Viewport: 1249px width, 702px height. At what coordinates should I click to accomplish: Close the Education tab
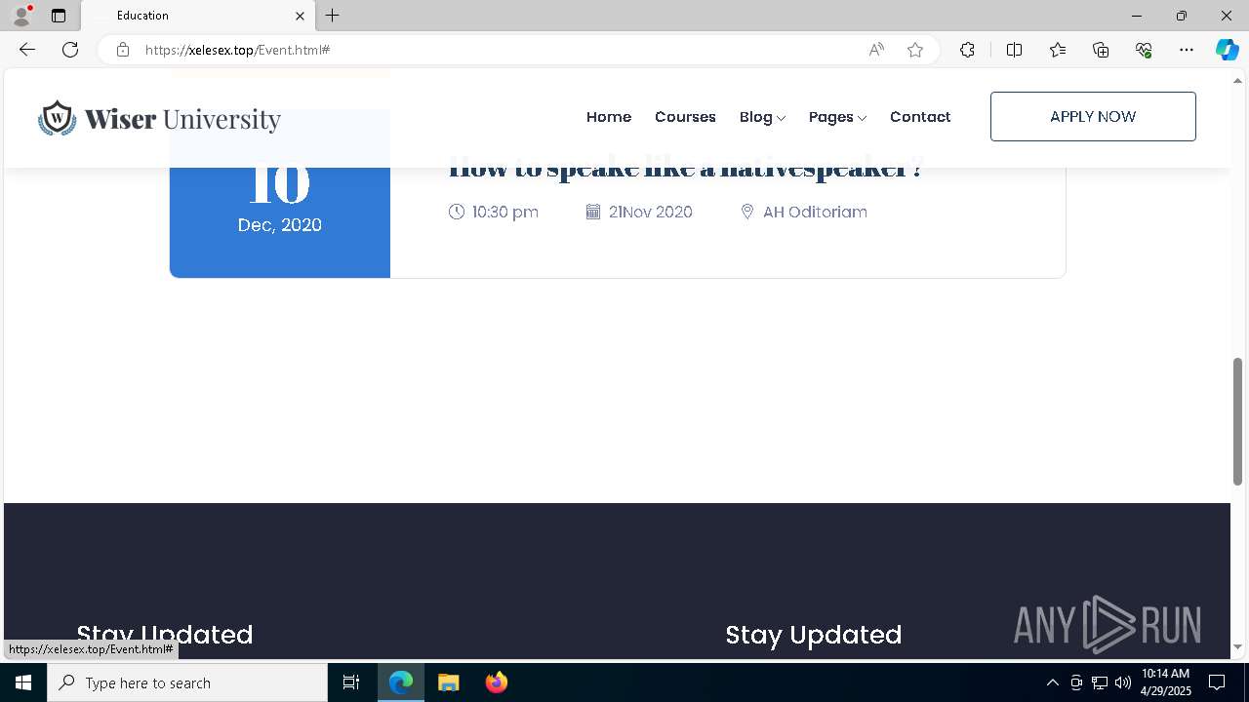[x=300, y=16]
